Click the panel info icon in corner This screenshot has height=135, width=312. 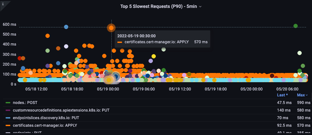pyautogui.click(x=3, y=4)
